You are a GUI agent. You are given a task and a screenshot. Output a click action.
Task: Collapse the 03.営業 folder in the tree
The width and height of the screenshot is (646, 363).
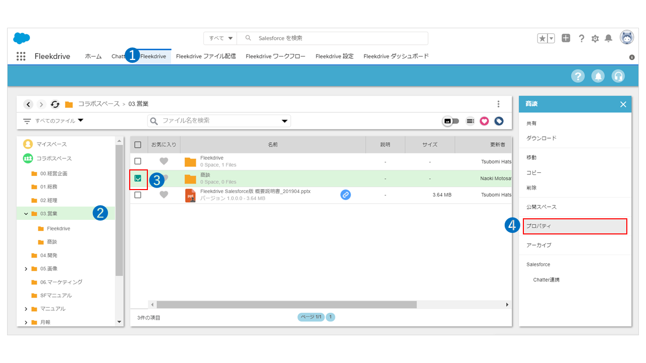[x=26, y=214]
